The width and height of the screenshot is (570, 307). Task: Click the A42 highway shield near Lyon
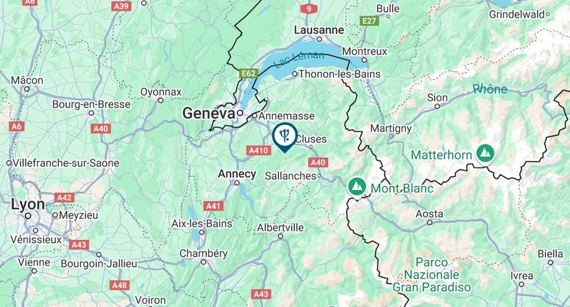[x=65, y=197]
